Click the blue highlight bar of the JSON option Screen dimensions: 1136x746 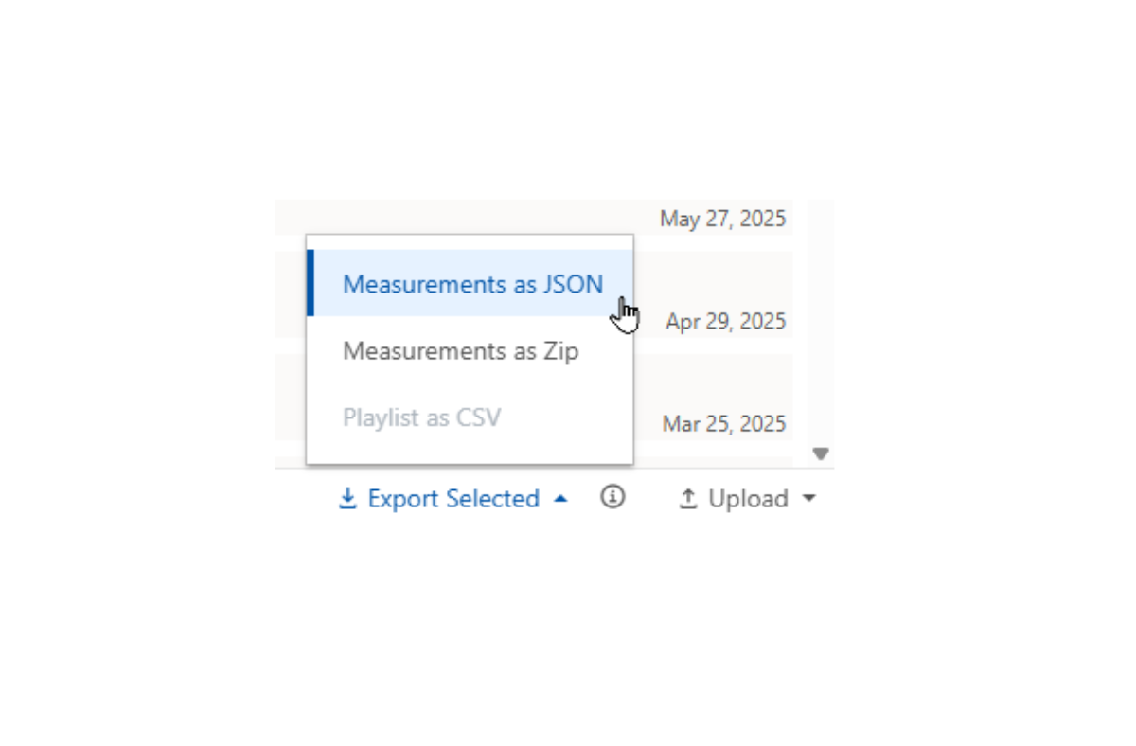coord(311,283)
